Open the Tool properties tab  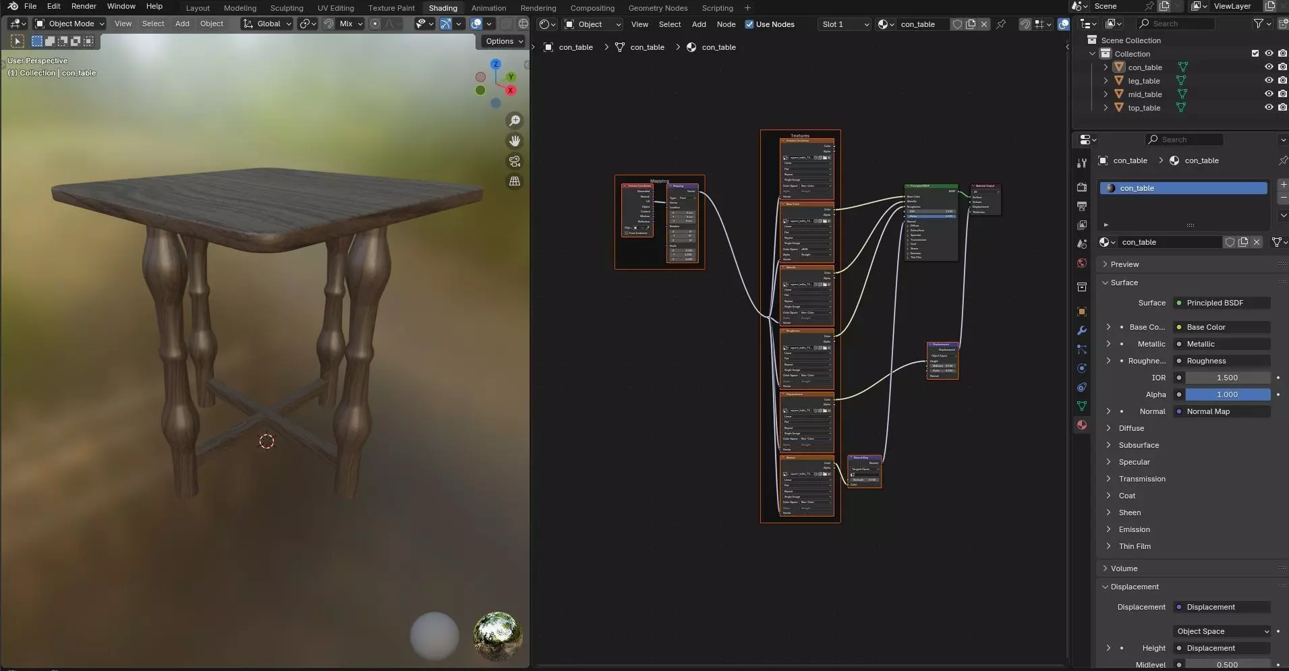click(1082, 163)
